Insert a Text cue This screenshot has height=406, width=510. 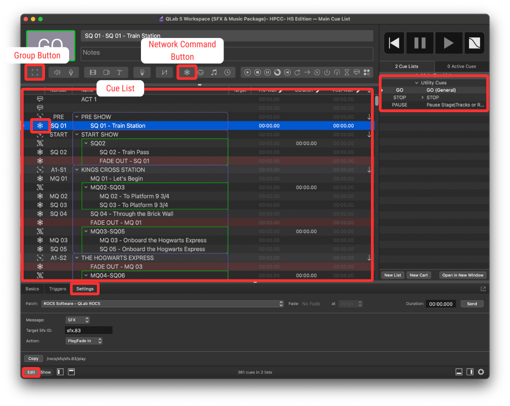click(x=120, y=72)
